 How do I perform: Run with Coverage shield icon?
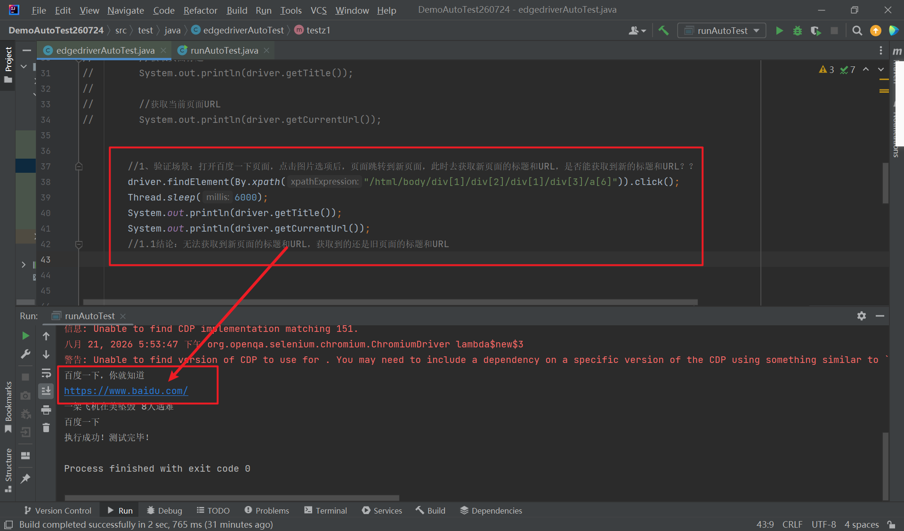[815, 31]
